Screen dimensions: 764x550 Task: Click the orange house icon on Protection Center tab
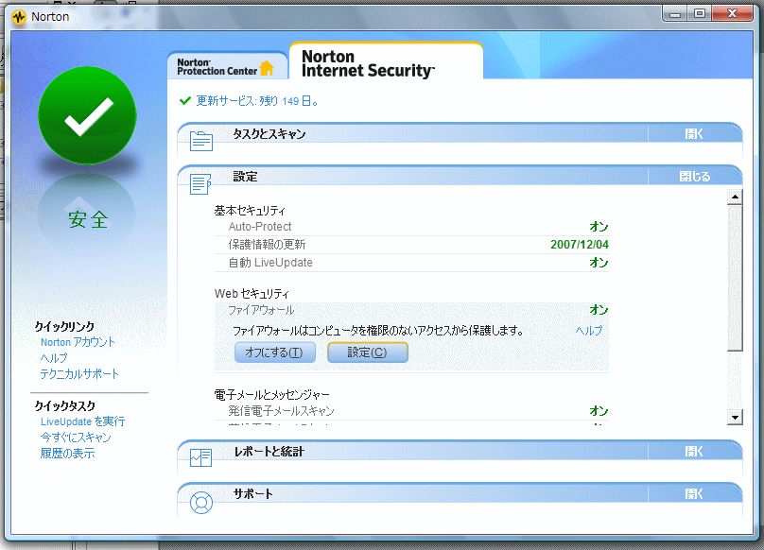[x=267, y=68]
